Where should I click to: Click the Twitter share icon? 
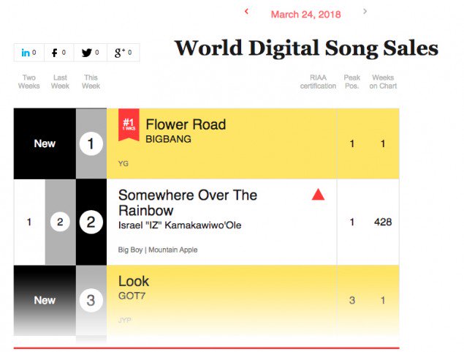[x=91, y=53]
